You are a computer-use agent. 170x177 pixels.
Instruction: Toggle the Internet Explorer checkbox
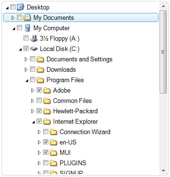tap(39, 121)
